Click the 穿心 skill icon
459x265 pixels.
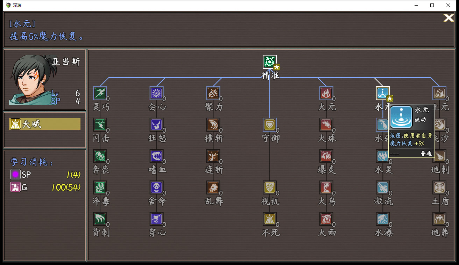coord(157,219)
